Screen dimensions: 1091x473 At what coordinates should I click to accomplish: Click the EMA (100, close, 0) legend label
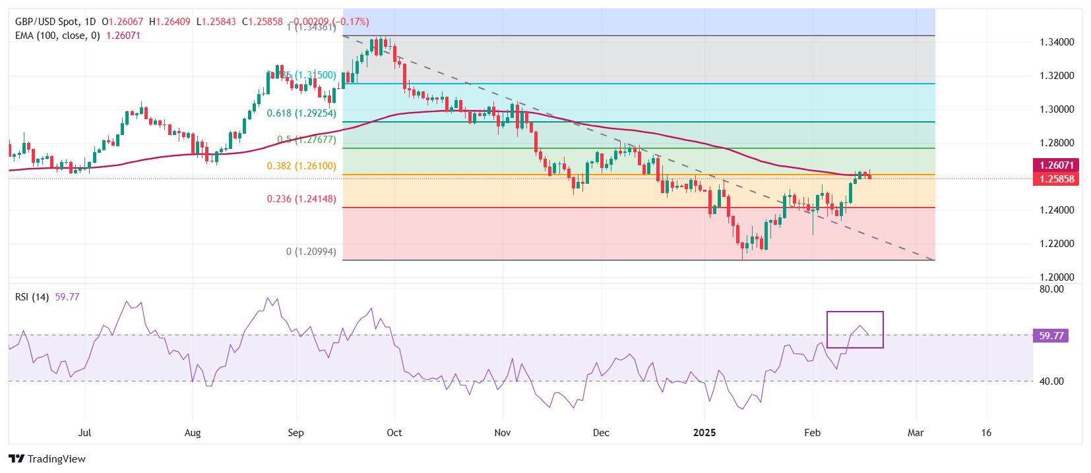(57, 36)
